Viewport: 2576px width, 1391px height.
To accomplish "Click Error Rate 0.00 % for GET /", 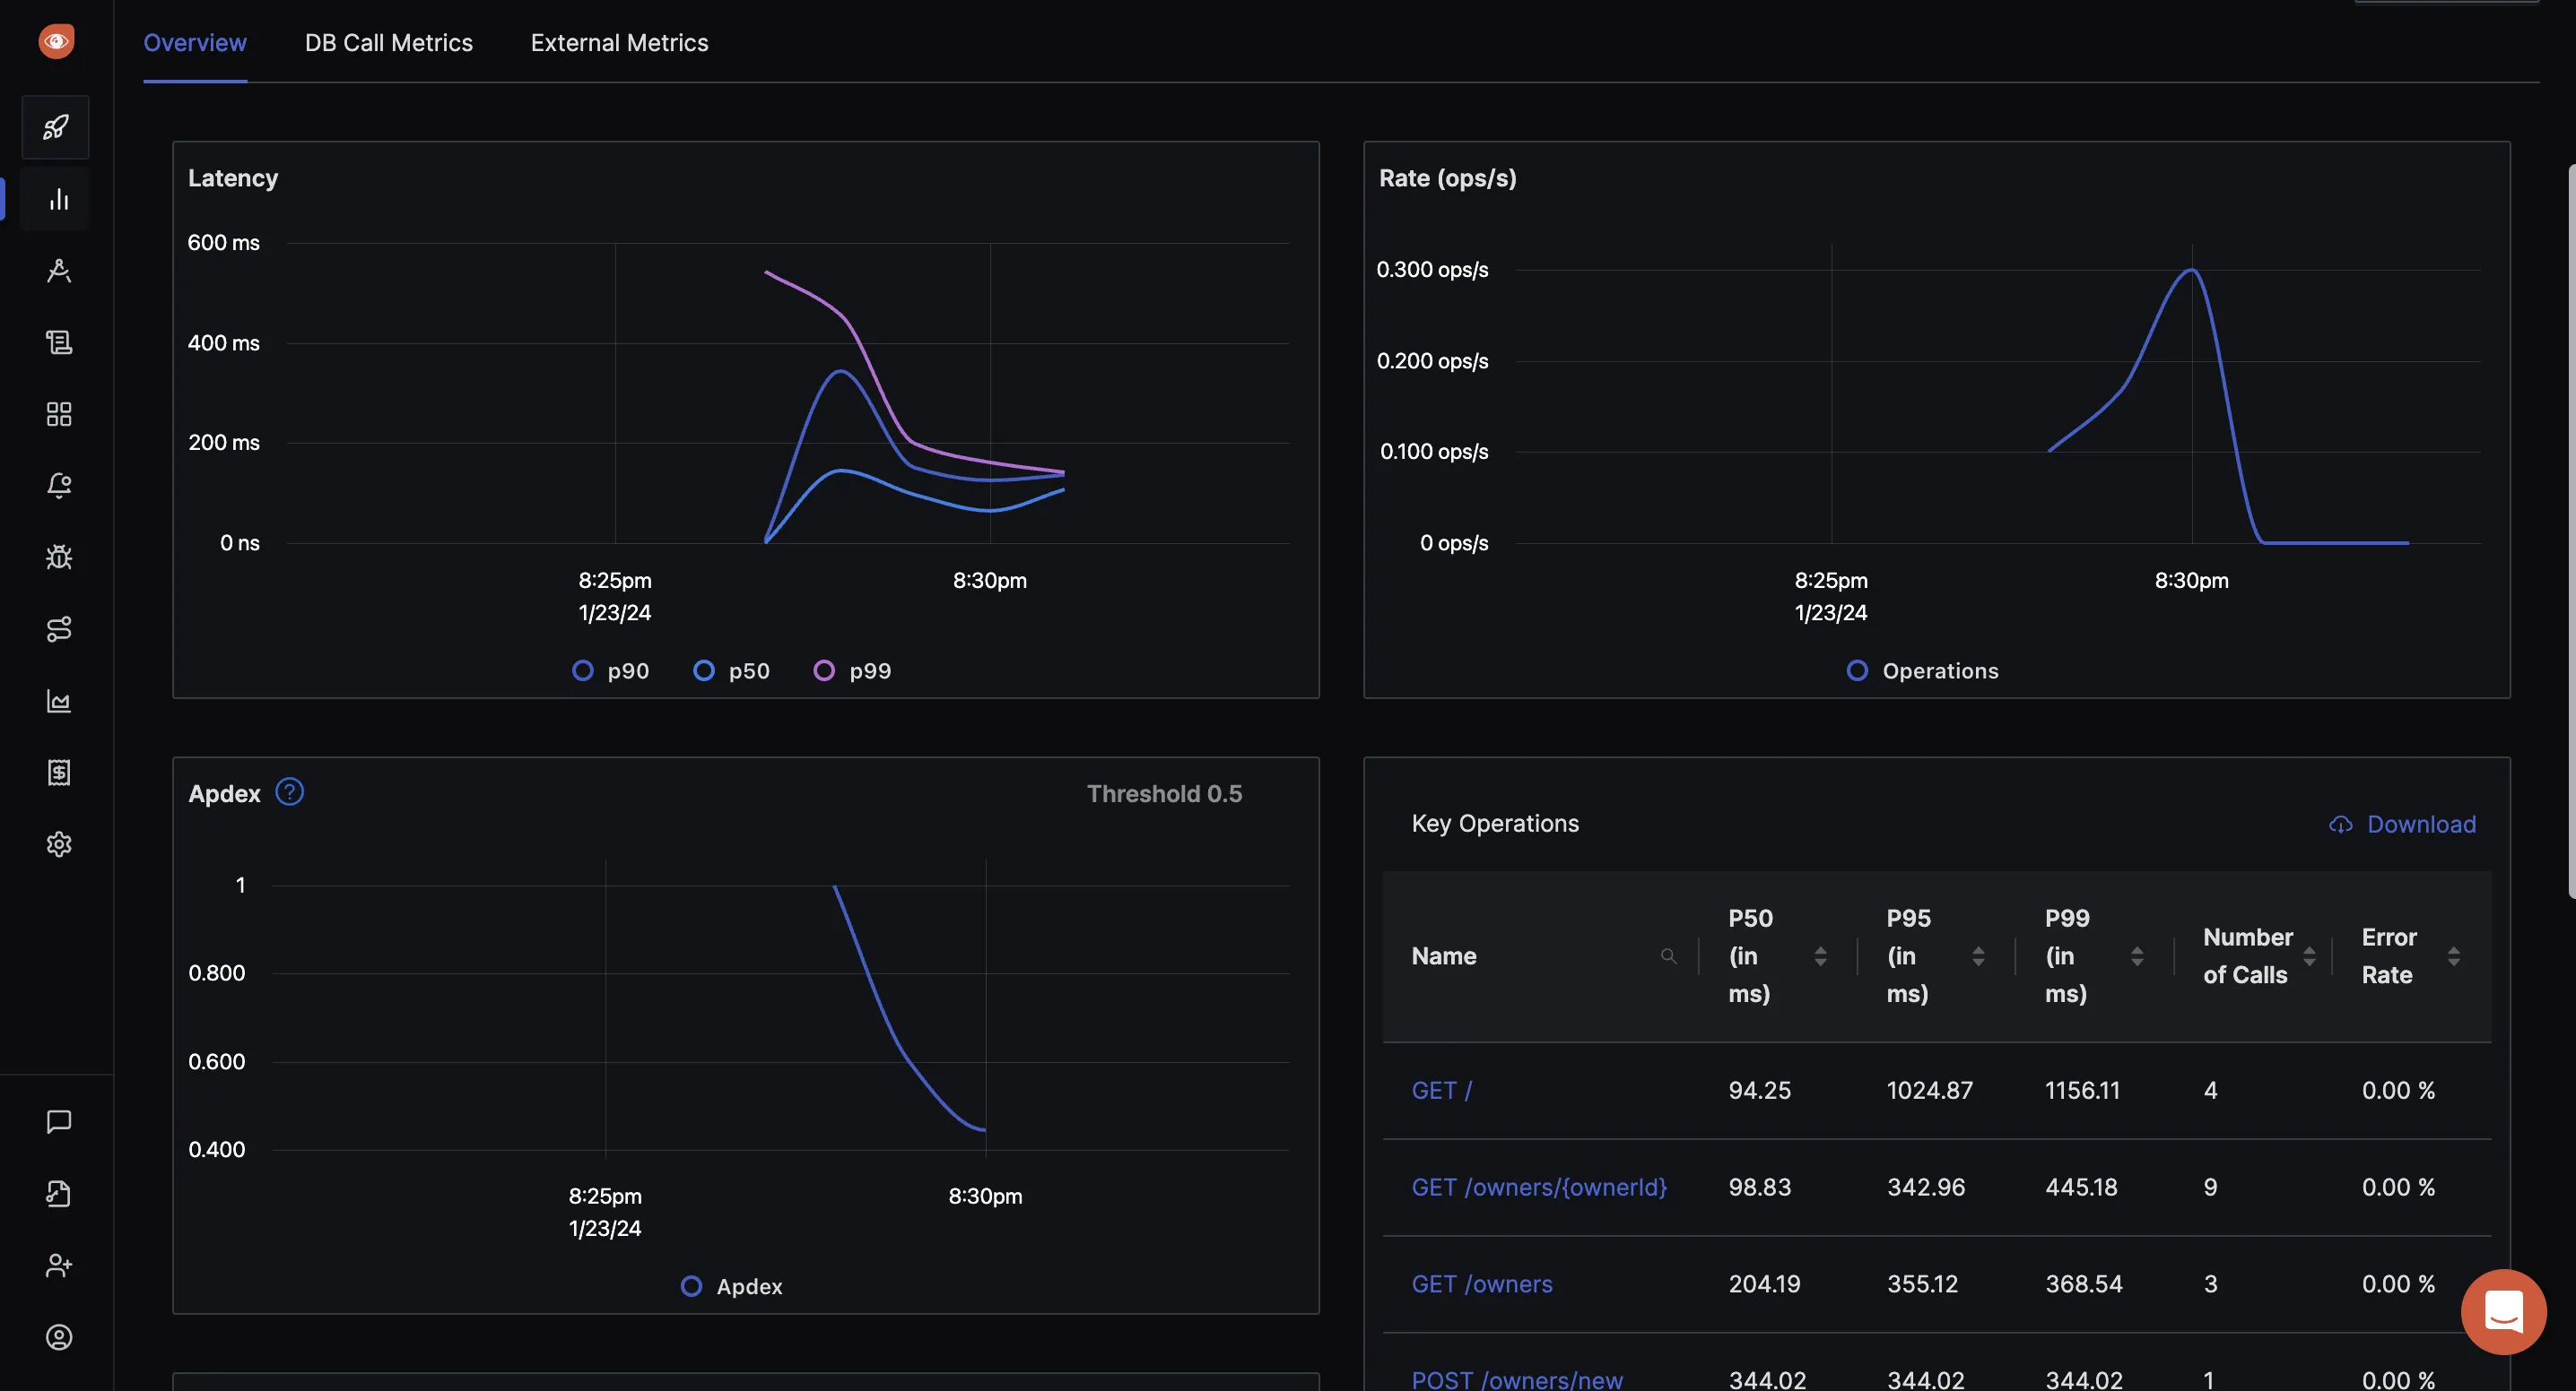I will tap(2398, 1090).
